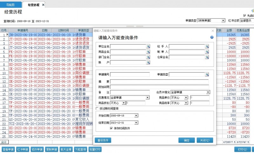Click 过账时间 column header
Viewport: 254px width, 153px height.
point(63,30)
